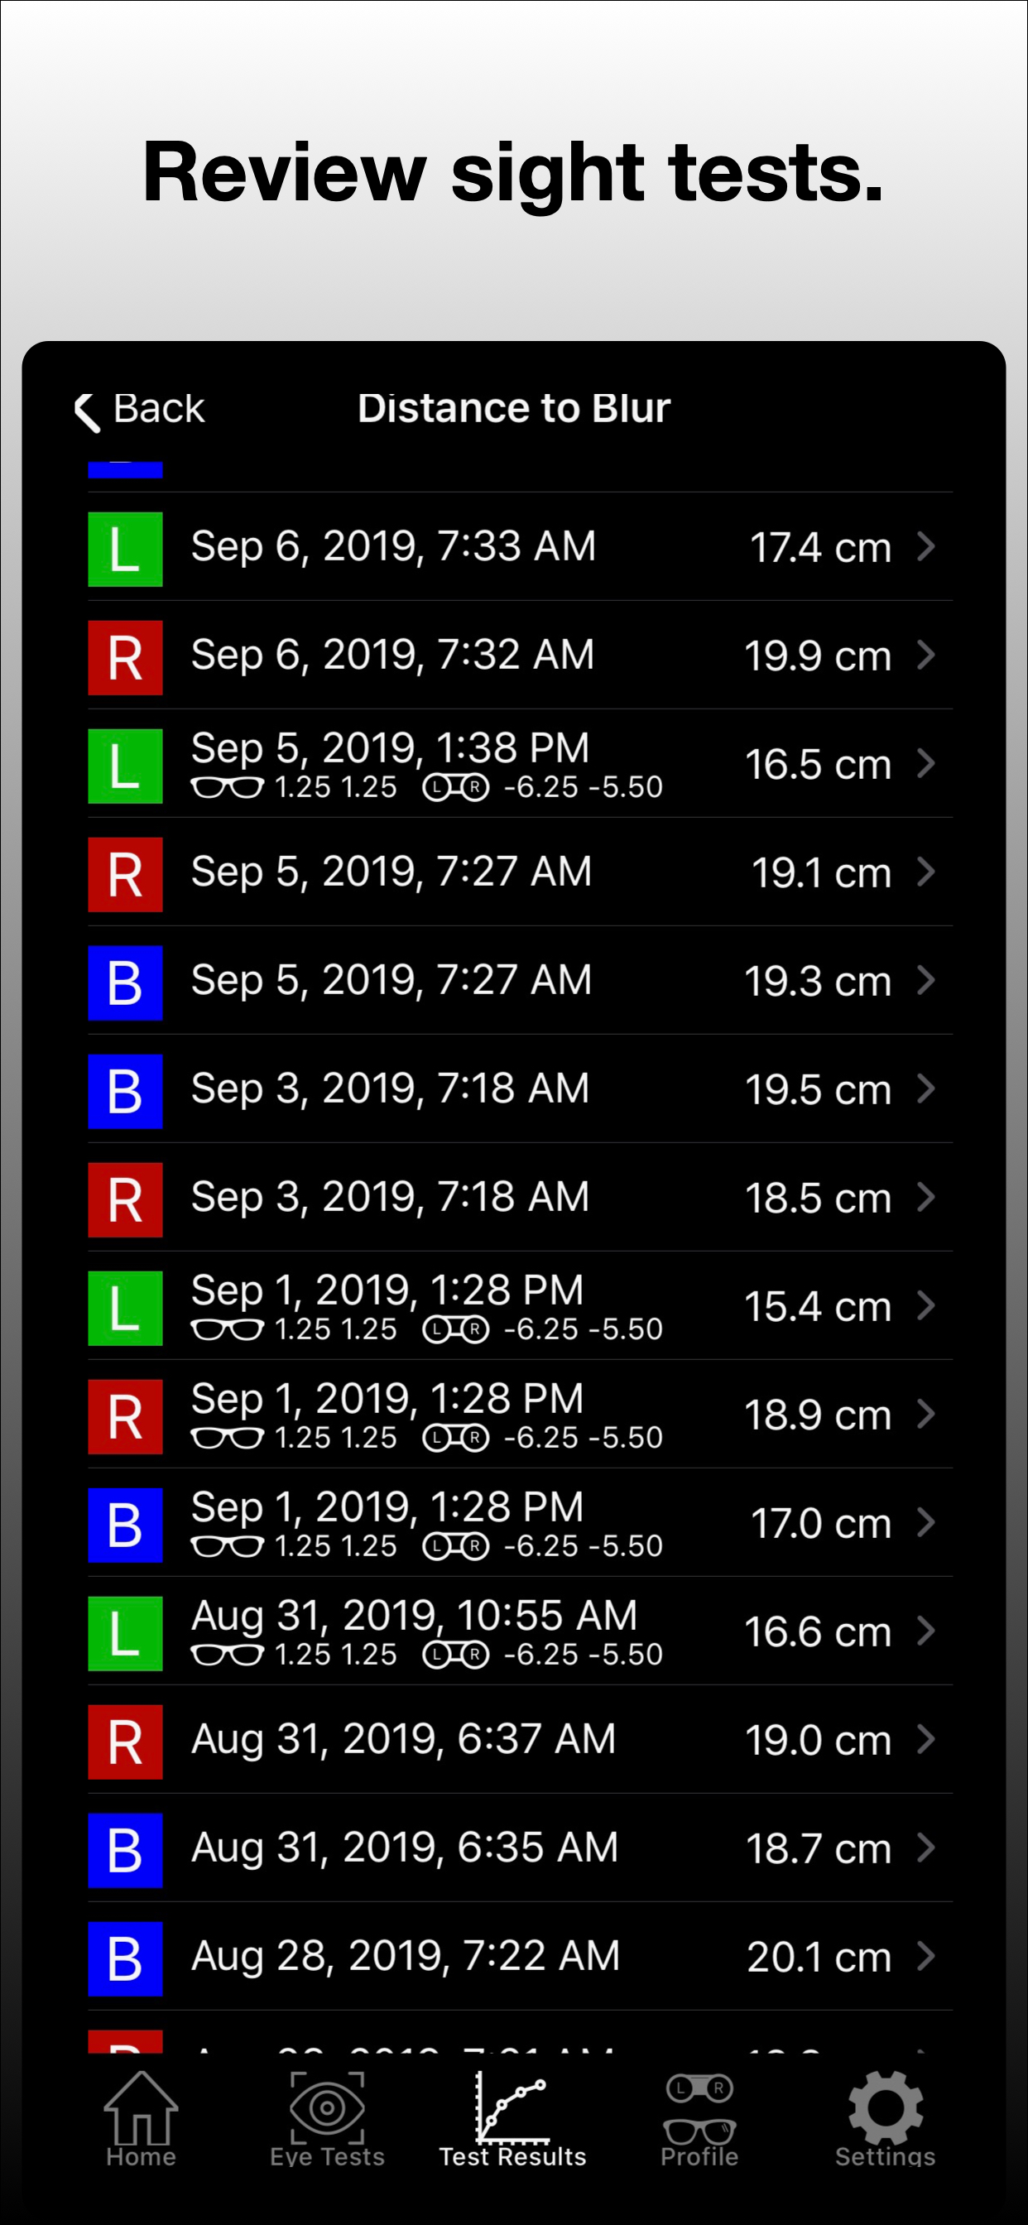Image resolution: width=1028 pixels, height=2225 pixels.
Task: Tap blue B icon for Aug 28 7:22 AM
Action: [125, 1958]
